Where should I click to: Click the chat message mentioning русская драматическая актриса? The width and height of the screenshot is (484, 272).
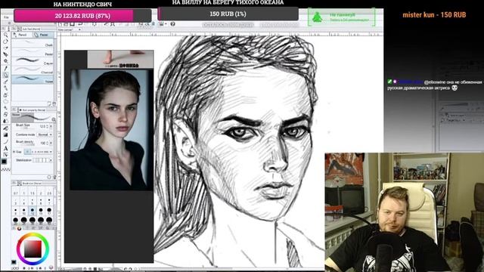tap(435, 85)
